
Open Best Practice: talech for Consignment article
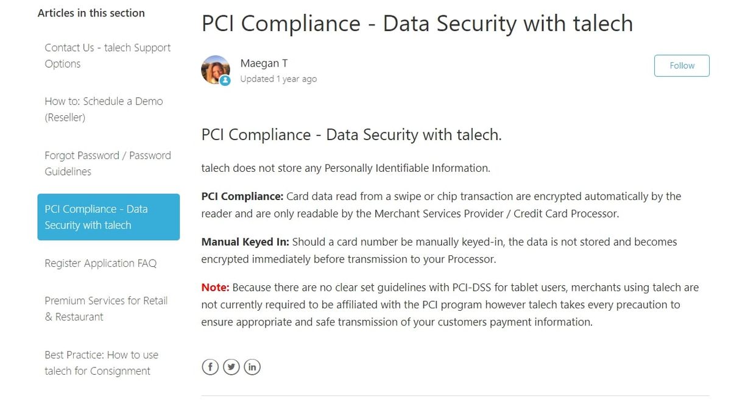(x=101, y=363)
